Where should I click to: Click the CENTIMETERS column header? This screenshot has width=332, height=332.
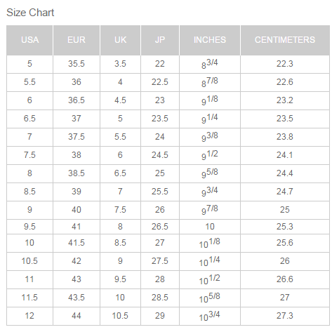[x=285, y=40]
